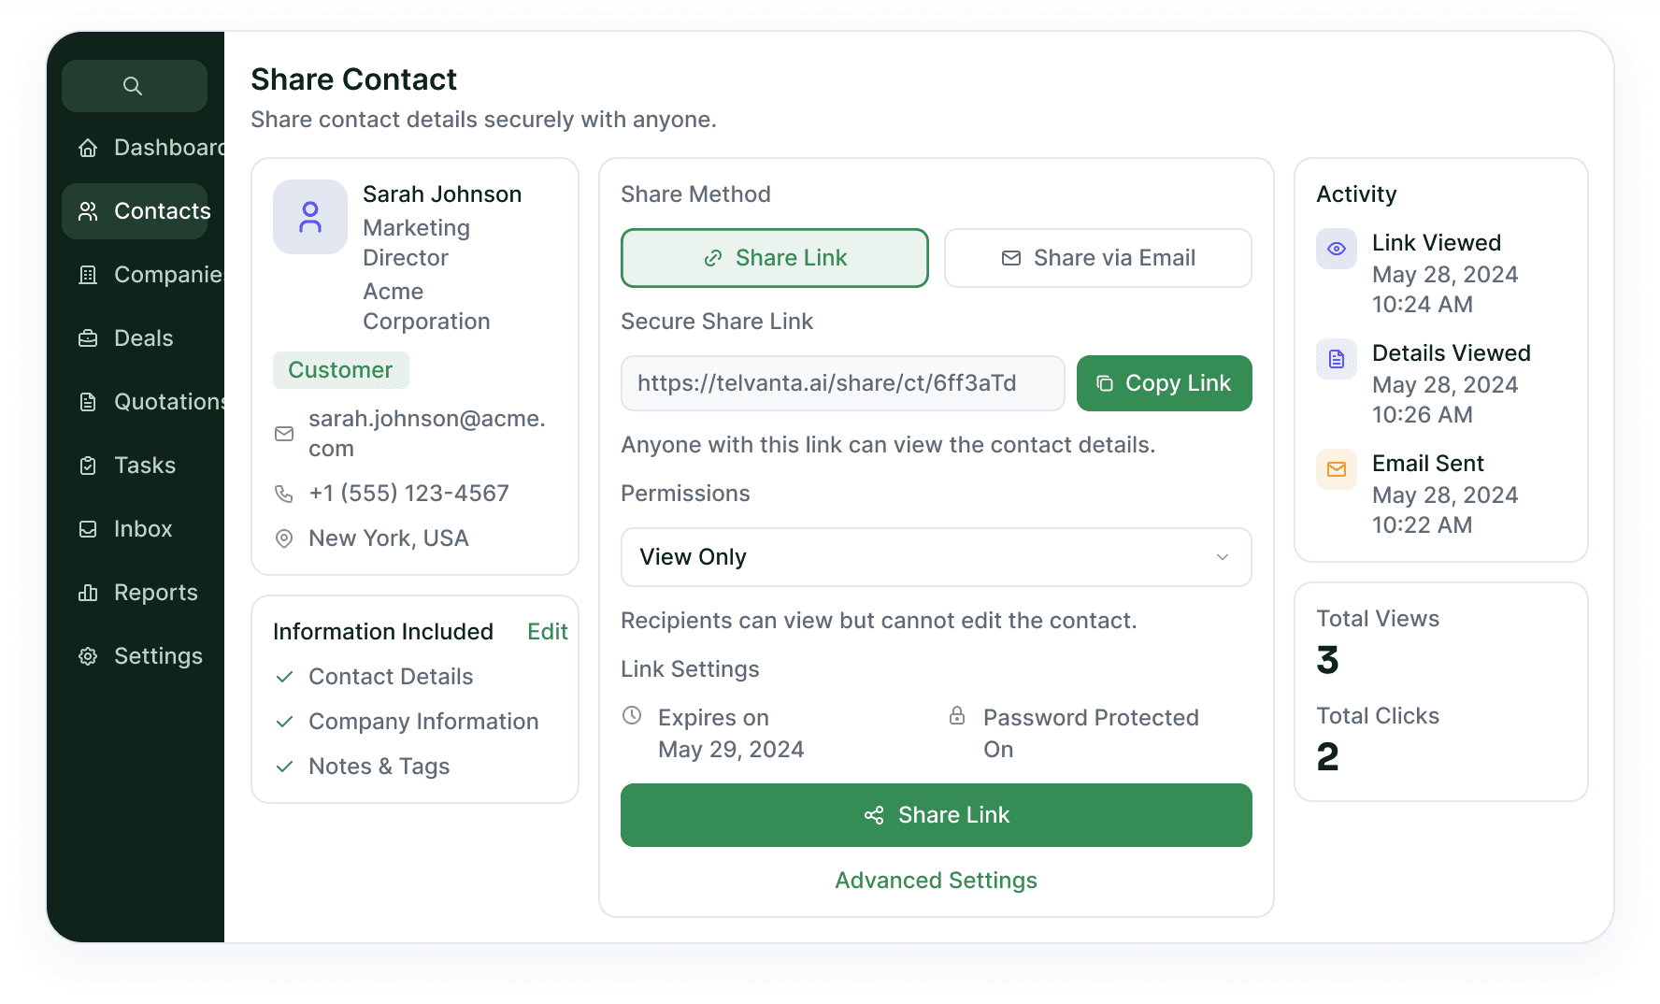Navigate to Deals in the sidebar
The image size is (1660, 1004).
[x=135, y=338]
